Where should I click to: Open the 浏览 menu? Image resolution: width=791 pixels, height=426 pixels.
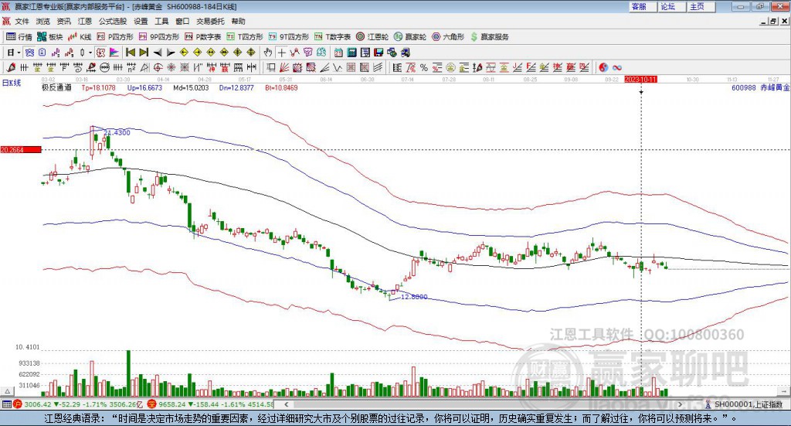43,21
